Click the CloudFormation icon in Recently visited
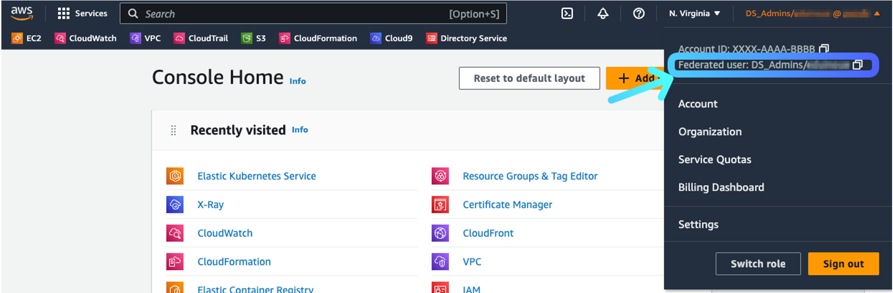The image size is (893, 293). tap(175, 261)
